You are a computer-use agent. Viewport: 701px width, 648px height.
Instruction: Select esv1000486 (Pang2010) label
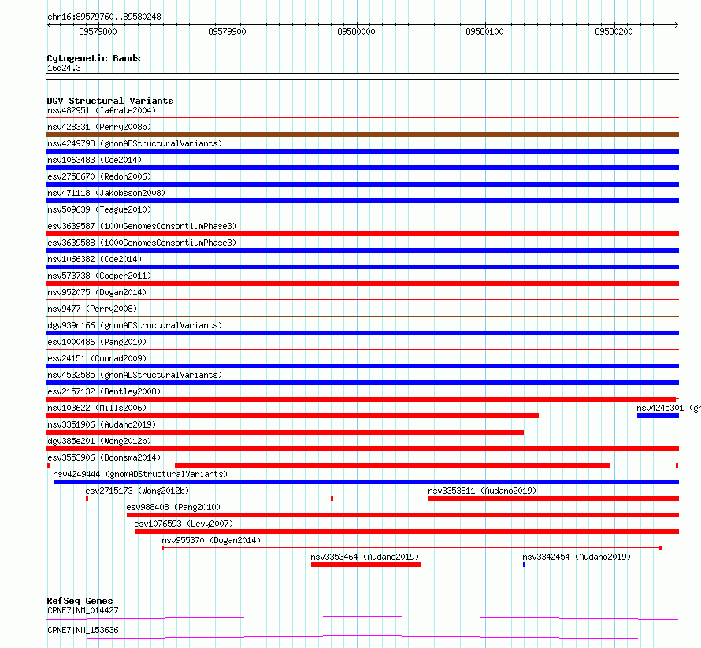97,342
